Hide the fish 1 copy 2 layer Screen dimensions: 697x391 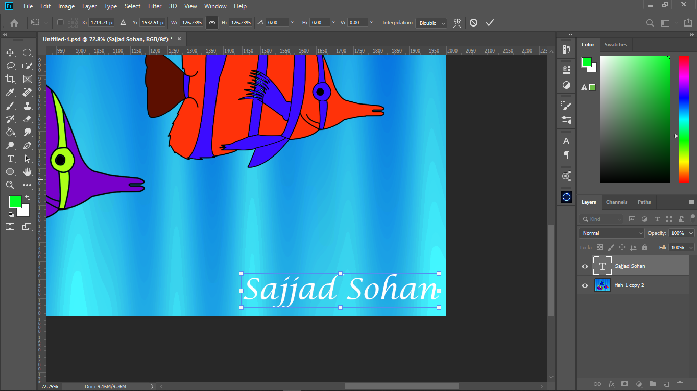click(x=585, y=285)
